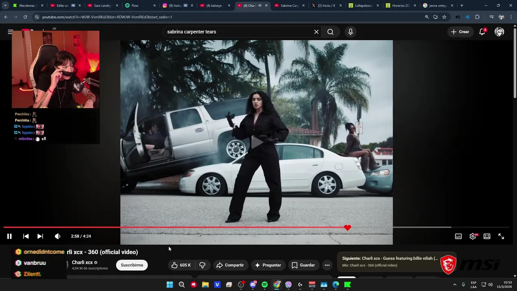The width and height of the screenshot is (517, 291).
Task: Open the player settings gear
Action: pyautogui.click(x=473, y=236)
